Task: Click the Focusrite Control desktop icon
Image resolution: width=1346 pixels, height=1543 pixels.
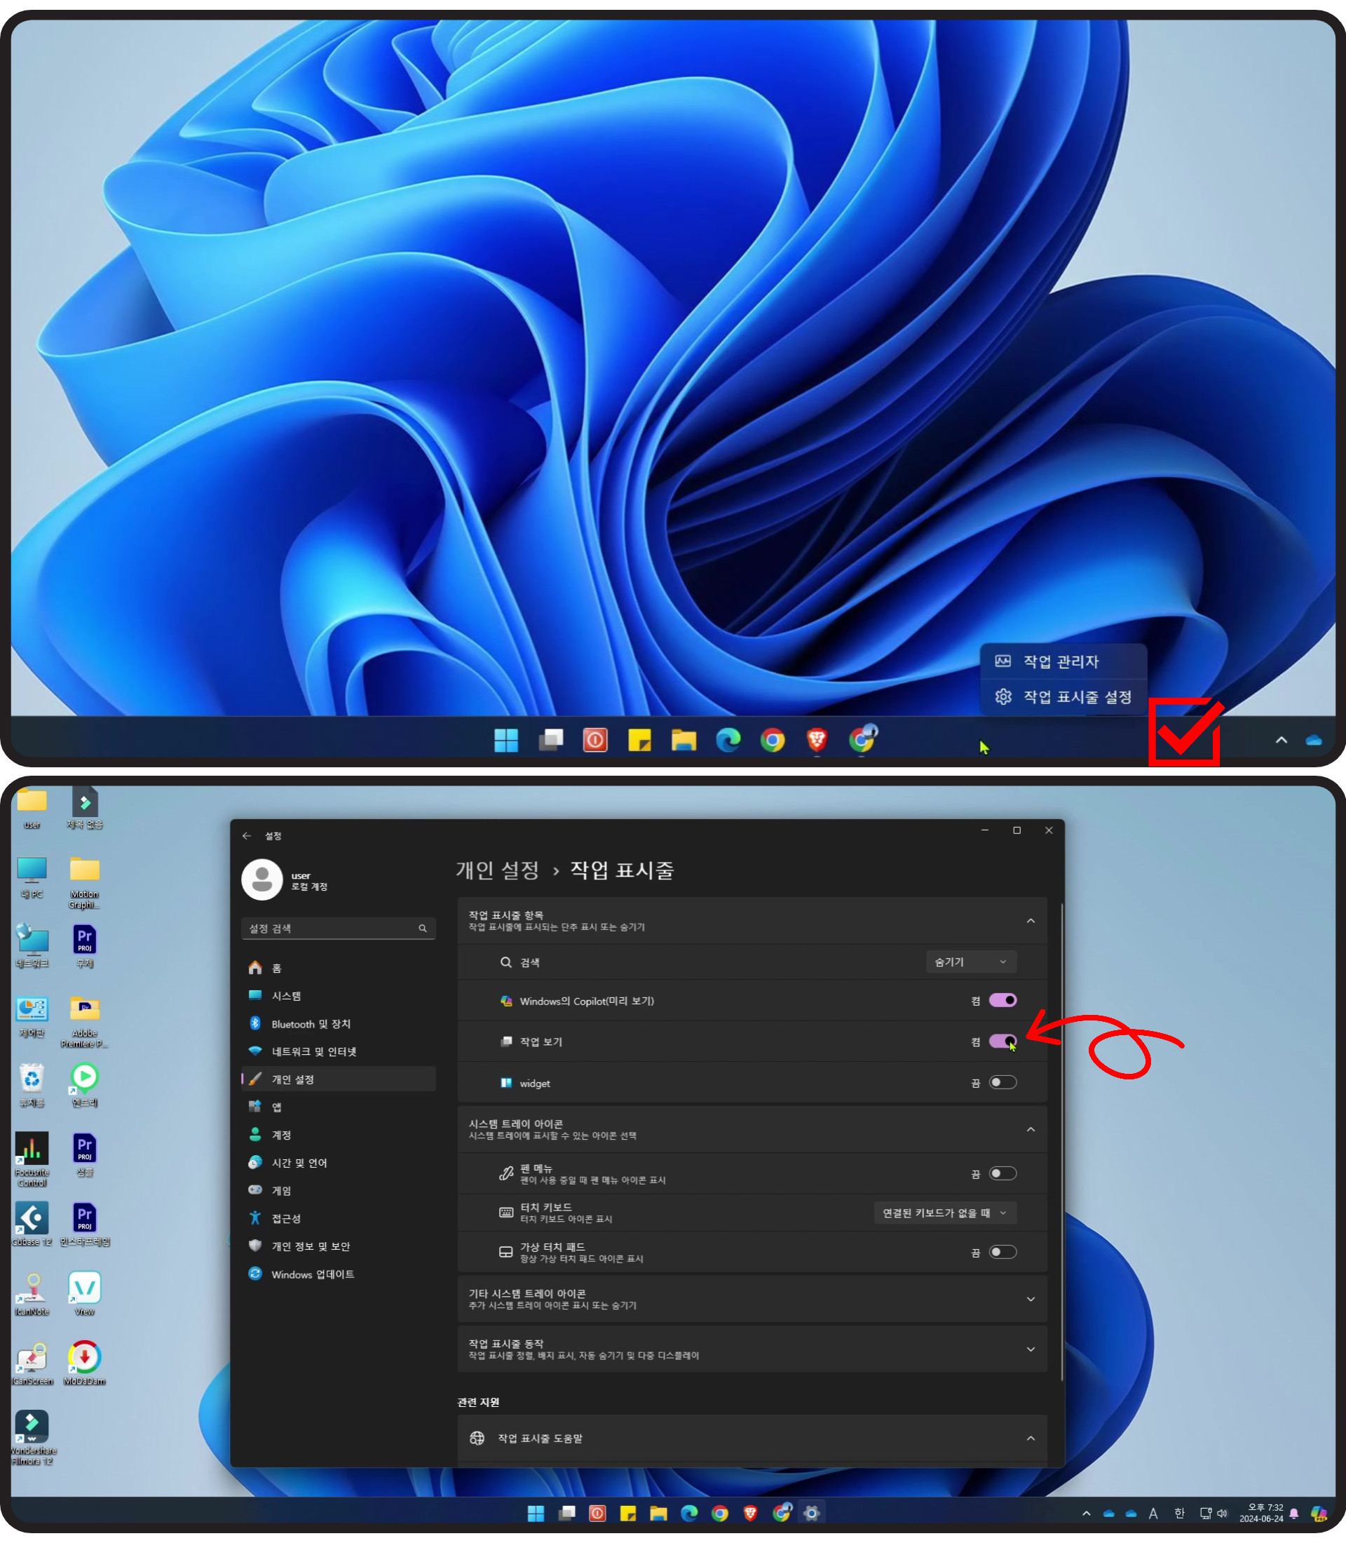Action: click(x=32, y=1147)
